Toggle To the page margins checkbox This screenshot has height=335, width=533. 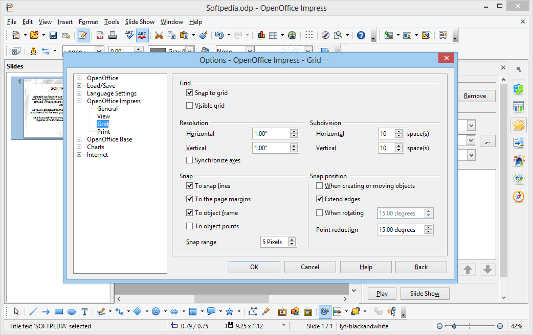click(x=190, y=199)
